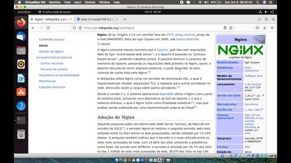Go back using the browser back arrow
This screenshot has height=163, width=291.
[33, 28]
